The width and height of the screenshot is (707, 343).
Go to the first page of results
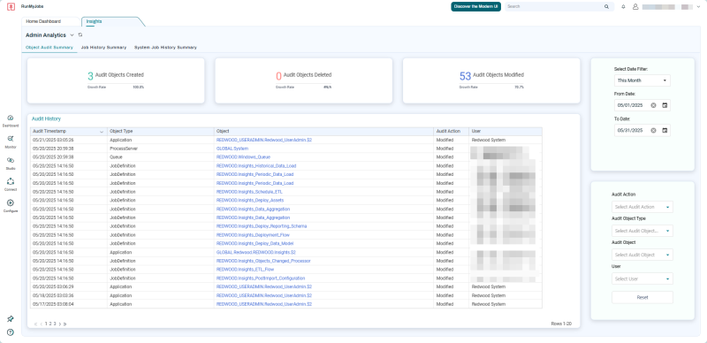pos(35,324)
